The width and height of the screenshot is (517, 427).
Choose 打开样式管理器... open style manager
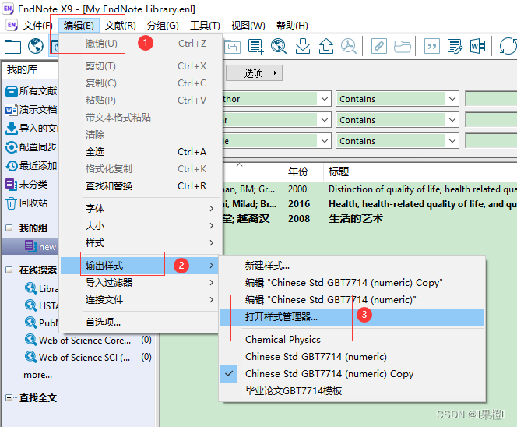click(x=352, y=317)
